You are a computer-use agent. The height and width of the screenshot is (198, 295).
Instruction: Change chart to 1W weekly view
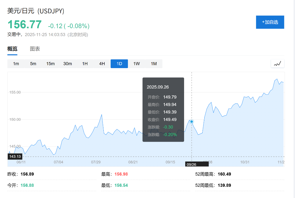pyautogui.click(x=137, y=64)
